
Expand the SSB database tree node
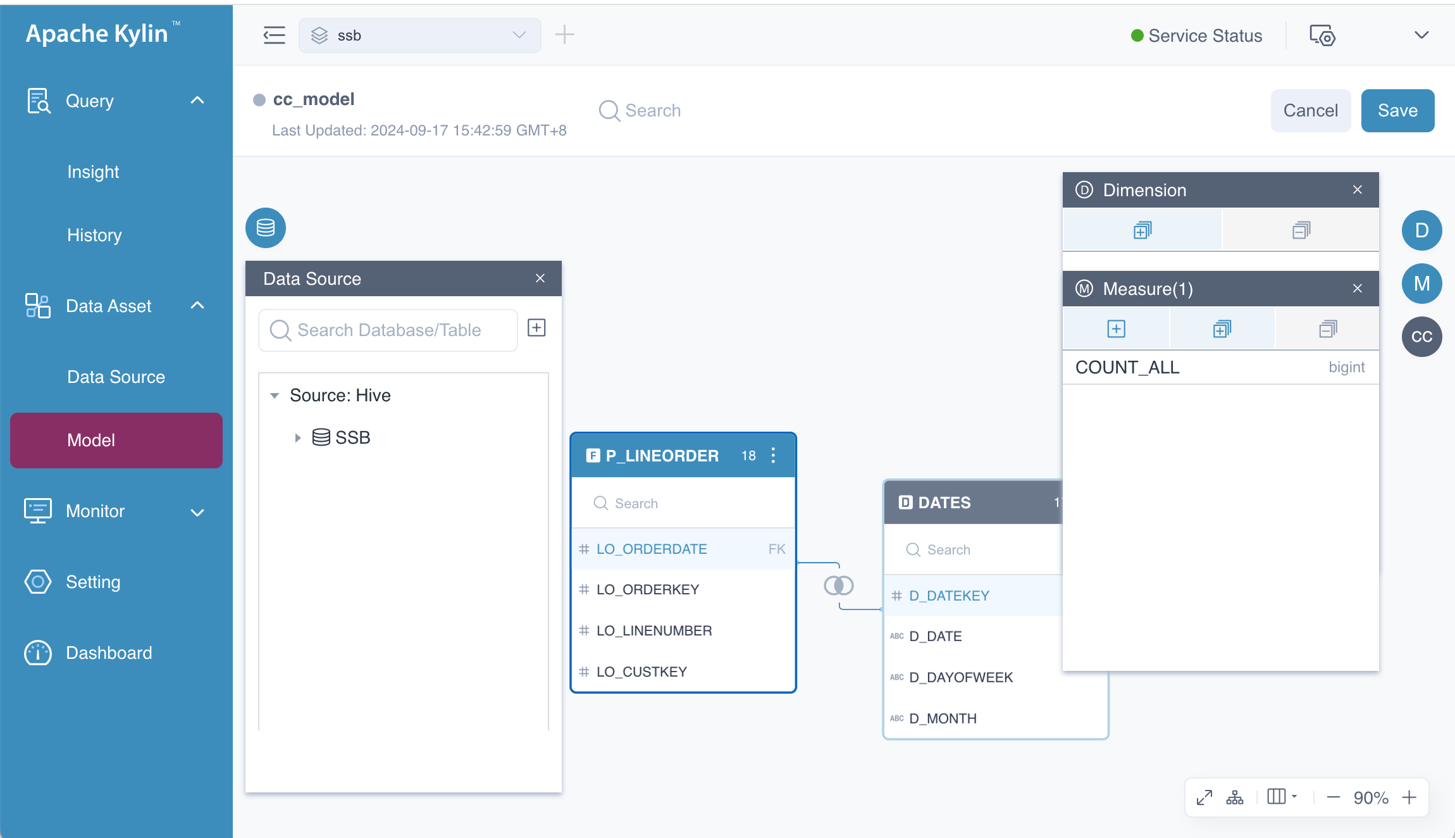click(x=298, y=437)
